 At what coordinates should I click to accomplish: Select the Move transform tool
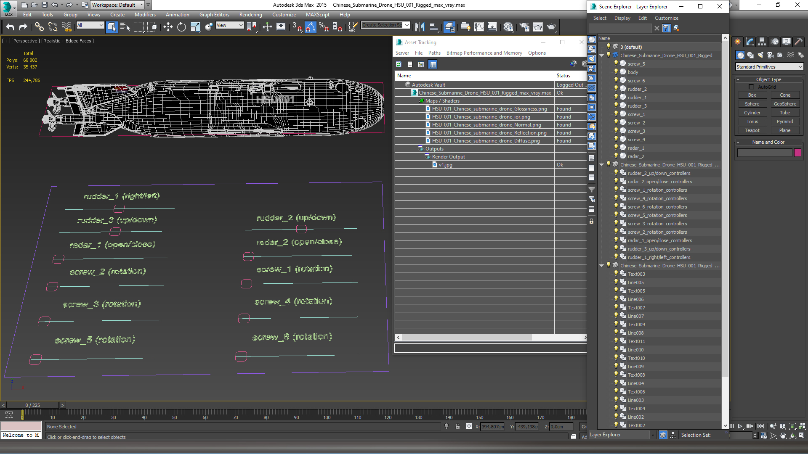click(168, 27)
